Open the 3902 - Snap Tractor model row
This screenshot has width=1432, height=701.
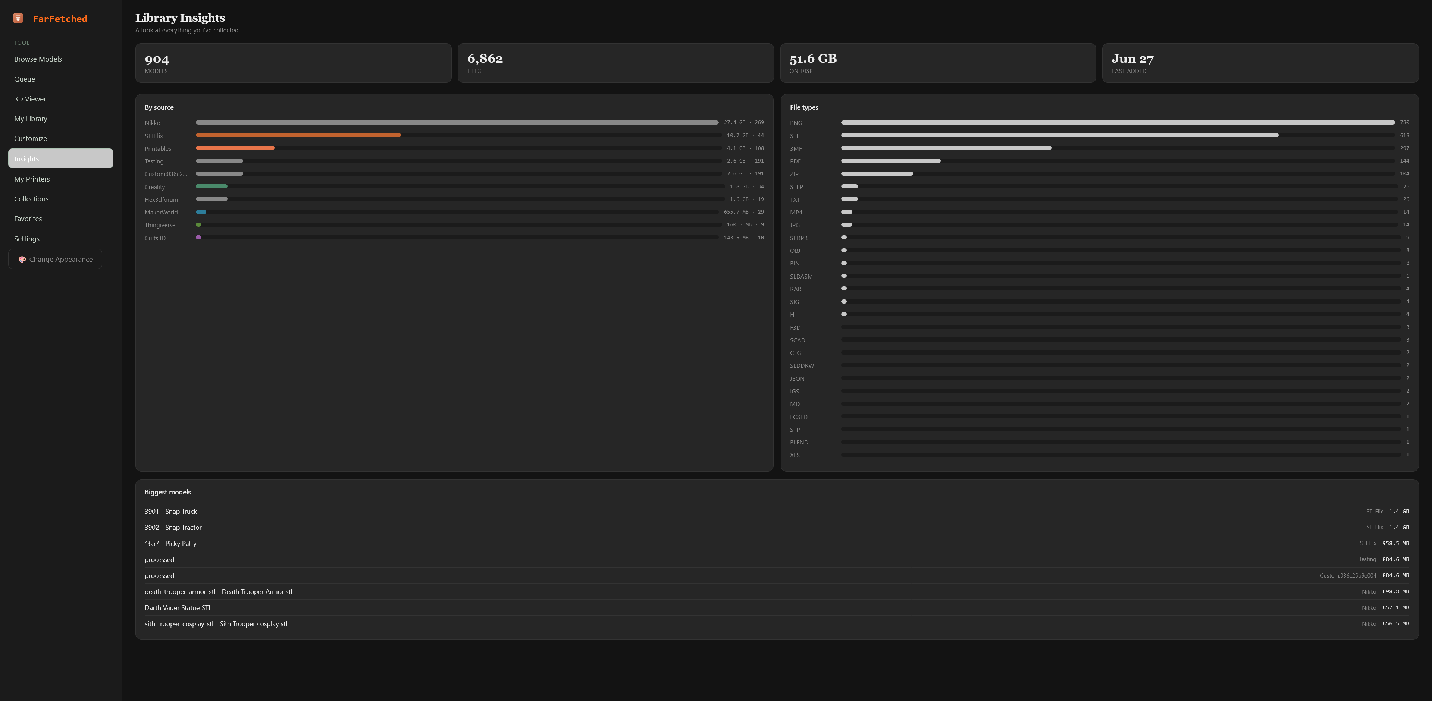pos(777,528)
